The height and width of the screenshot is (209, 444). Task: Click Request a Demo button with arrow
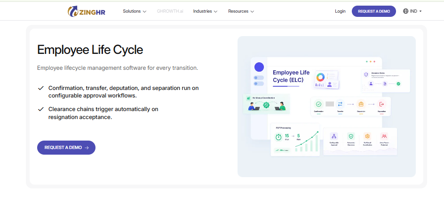66,148
